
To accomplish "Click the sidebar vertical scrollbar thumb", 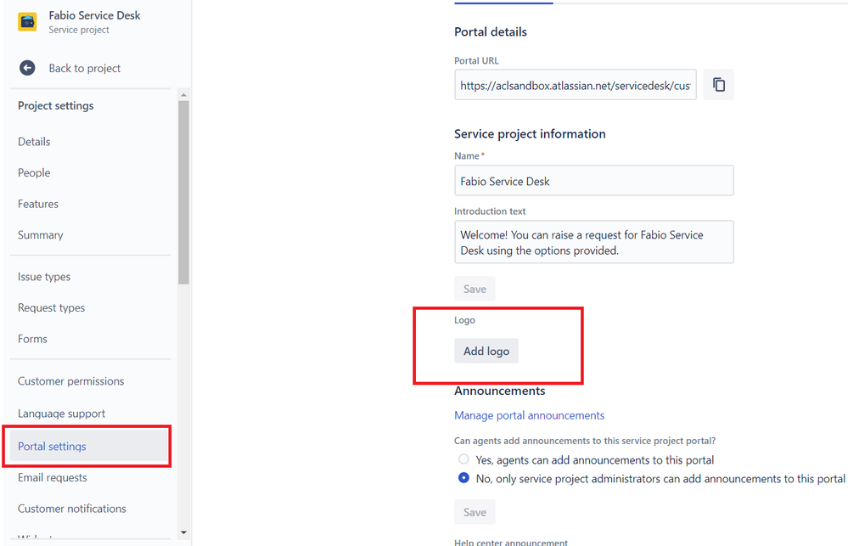I will tap(183, 192).
